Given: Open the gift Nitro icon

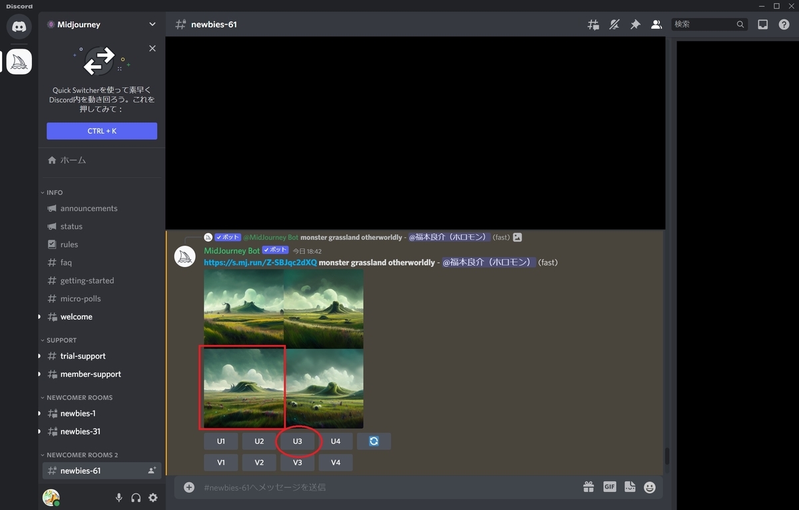Looking at the screenshot, I should pyautogui.click(x=589, y=487).
